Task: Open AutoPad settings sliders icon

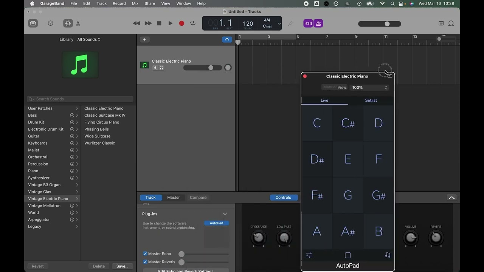Action: coord(309,255)
